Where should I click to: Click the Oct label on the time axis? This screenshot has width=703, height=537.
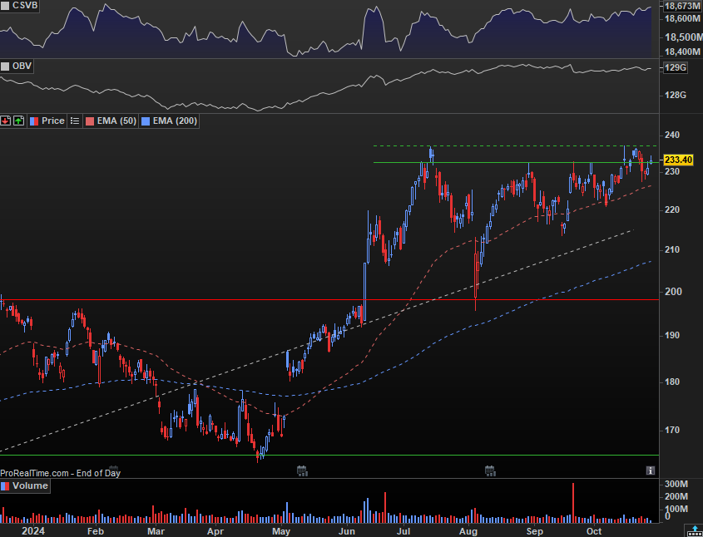(x=594, y=531)
